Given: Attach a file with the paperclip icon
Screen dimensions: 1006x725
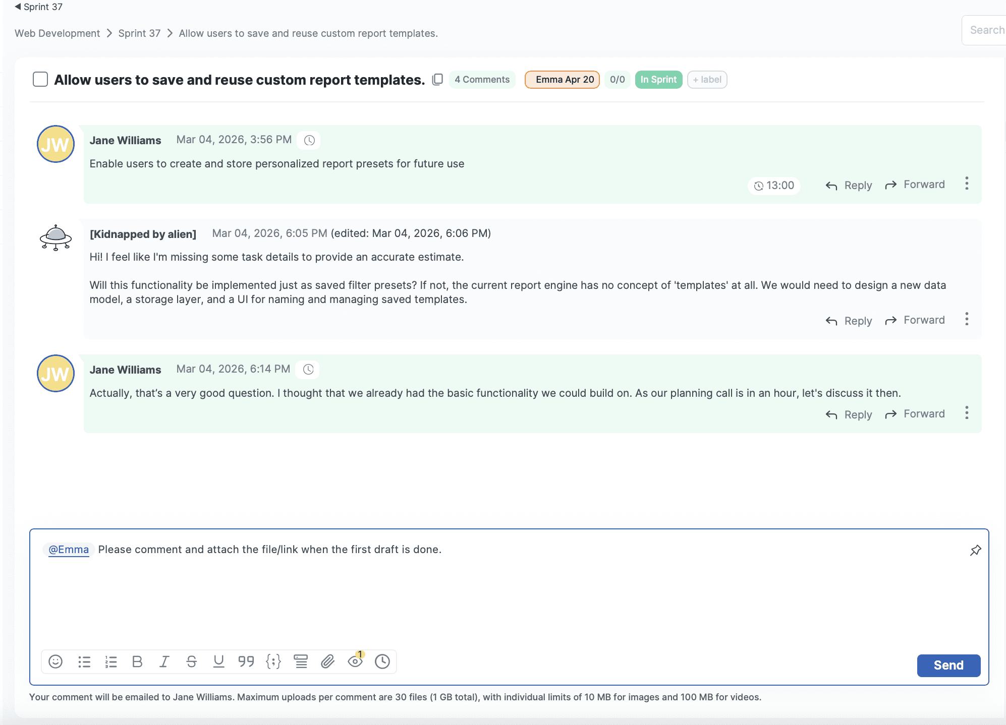Looking at the screenshot, I should (328, 661).
